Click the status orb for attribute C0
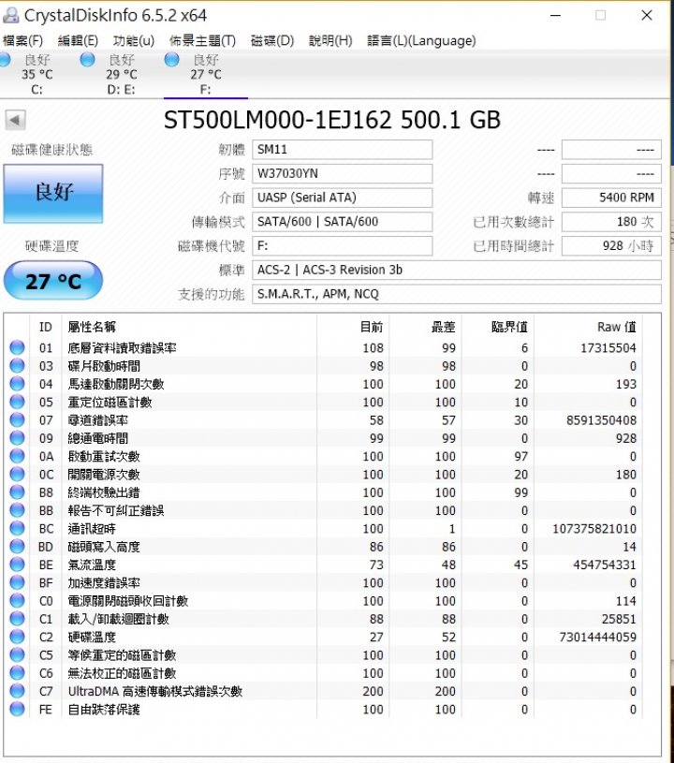The height and width of the screenshot is (763, 674). point(17,600)
